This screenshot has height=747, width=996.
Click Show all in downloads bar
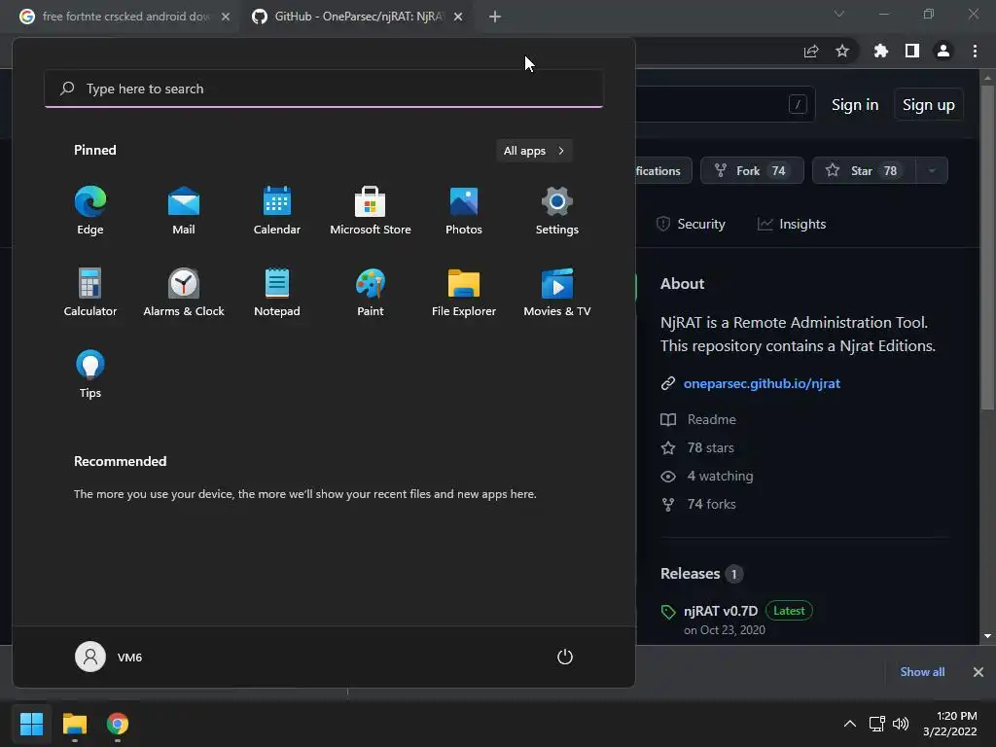tap(922, 672)
